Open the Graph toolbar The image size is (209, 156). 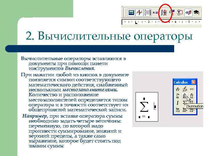tap(139, 13)
